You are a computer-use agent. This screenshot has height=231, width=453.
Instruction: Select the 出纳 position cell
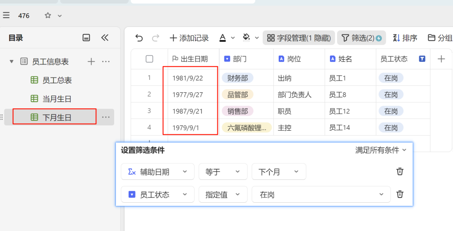299,78
